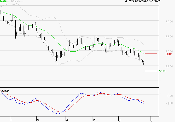
Task: Click the last J month marker on axis
Action: click(152, 120)
